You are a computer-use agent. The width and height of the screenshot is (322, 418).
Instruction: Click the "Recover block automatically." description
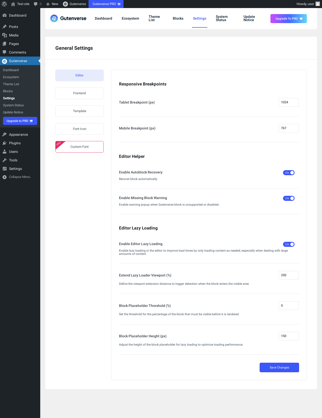[x=138, y=179]
